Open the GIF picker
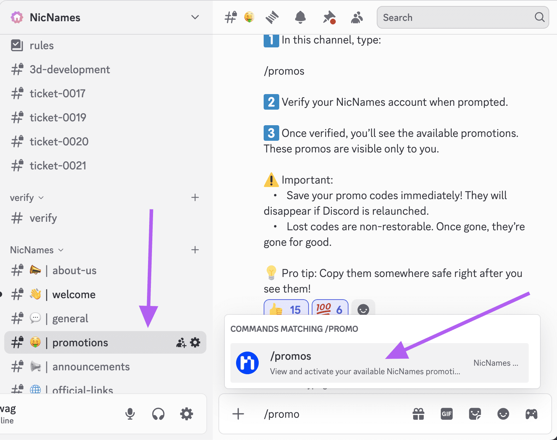557x440 pixels. coord(447,414)
